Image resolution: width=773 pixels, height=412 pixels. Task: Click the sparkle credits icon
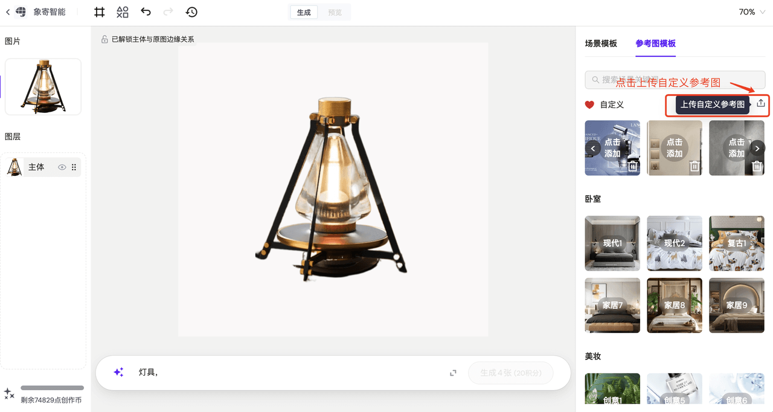click(x=9, y=393)
